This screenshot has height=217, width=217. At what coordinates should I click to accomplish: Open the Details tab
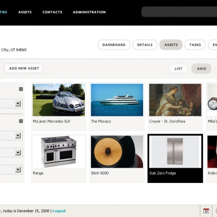(145, 45)
